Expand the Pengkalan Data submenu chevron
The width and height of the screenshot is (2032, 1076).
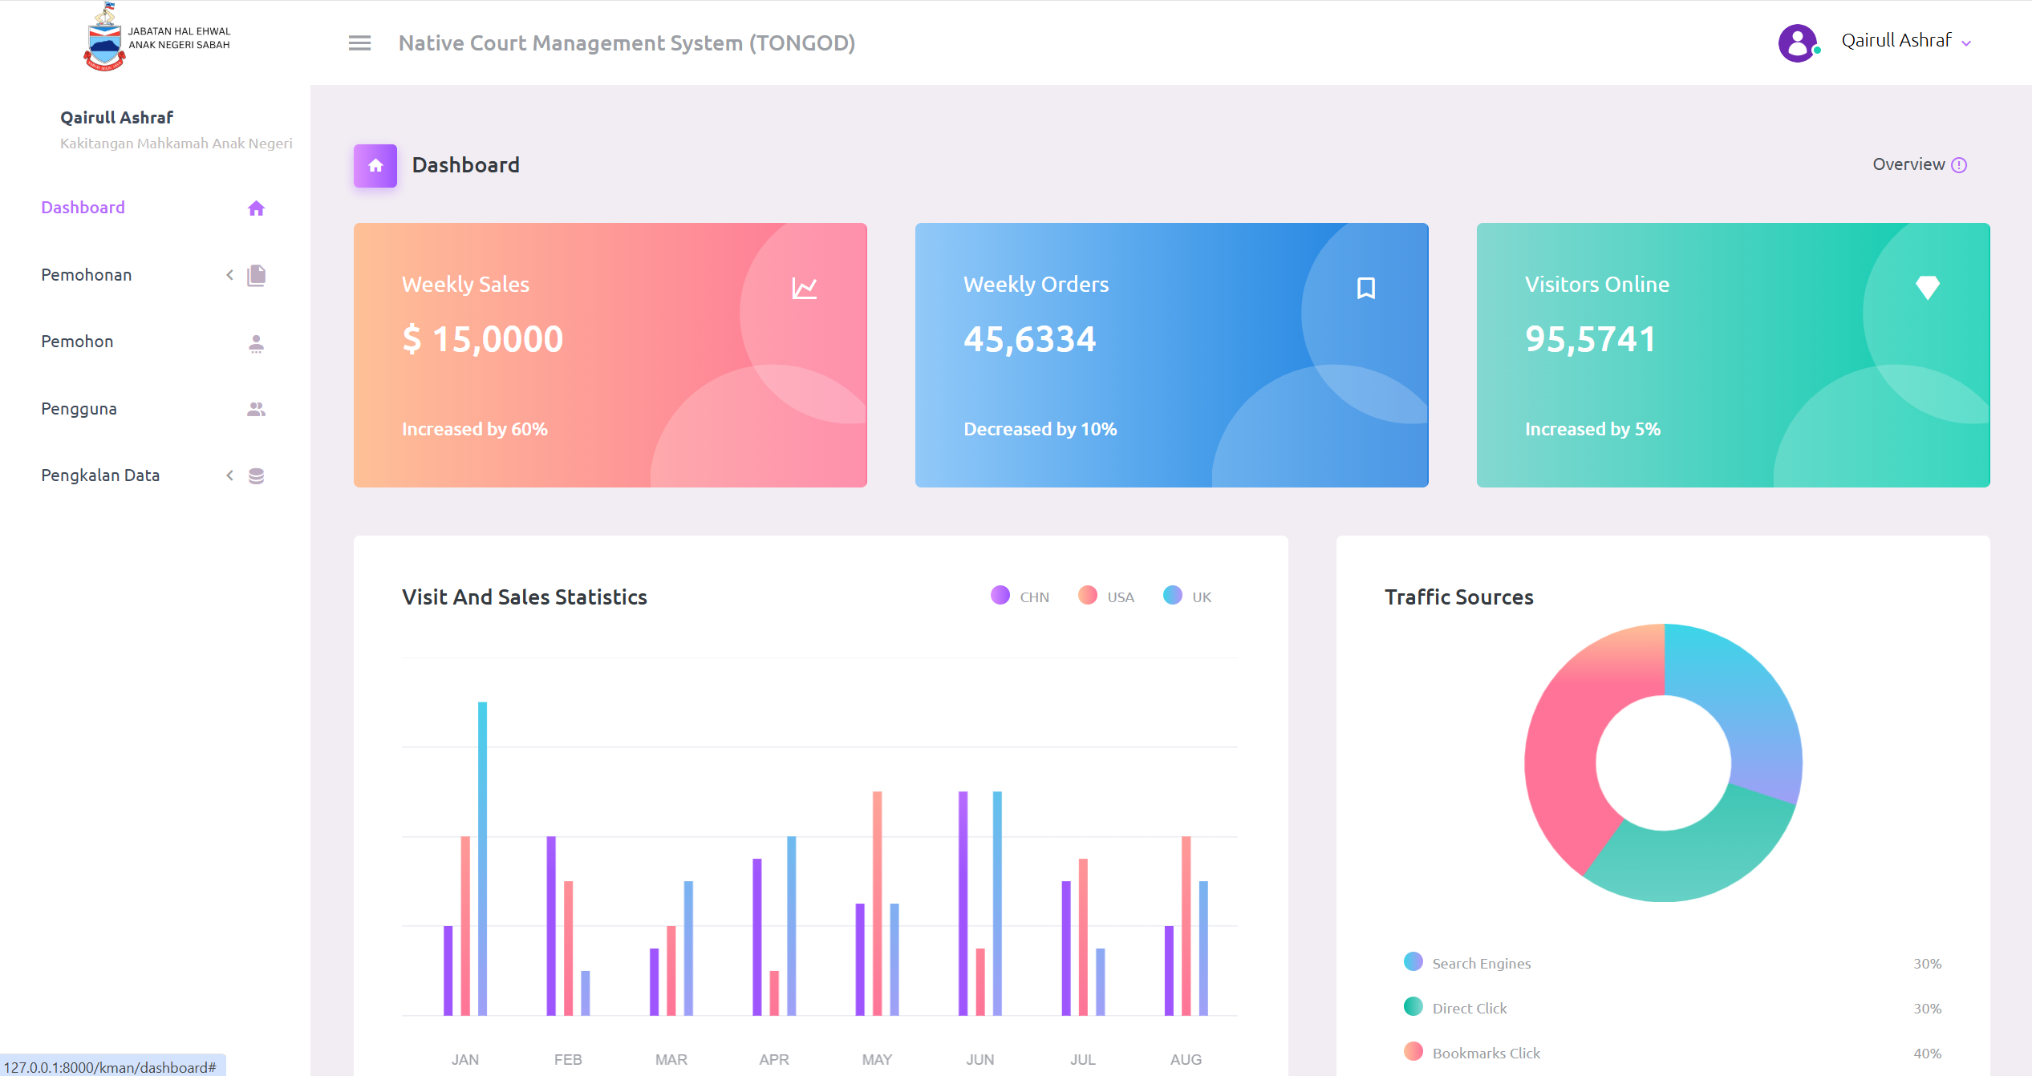pos(229,475)
